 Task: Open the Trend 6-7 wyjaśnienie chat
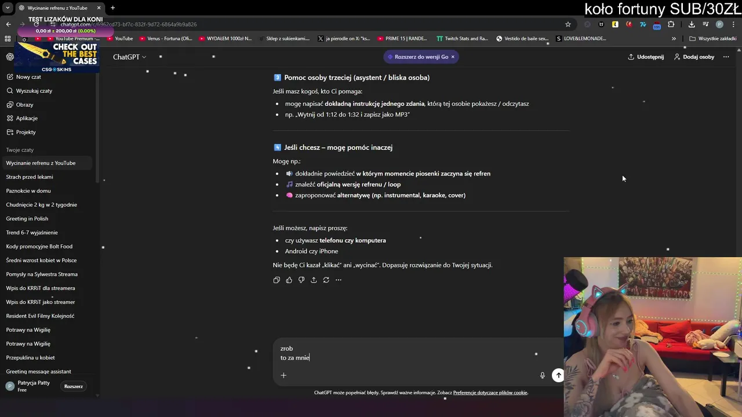coord(32,232)
